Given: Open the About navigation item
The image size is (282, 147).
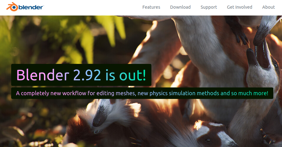Looking at the screenshot, I should point(269,7).
